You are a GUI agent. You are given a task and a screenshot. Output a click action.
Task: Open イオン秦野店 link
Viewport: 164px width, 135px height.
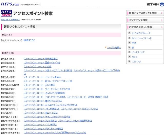click(x=40, y=125)
